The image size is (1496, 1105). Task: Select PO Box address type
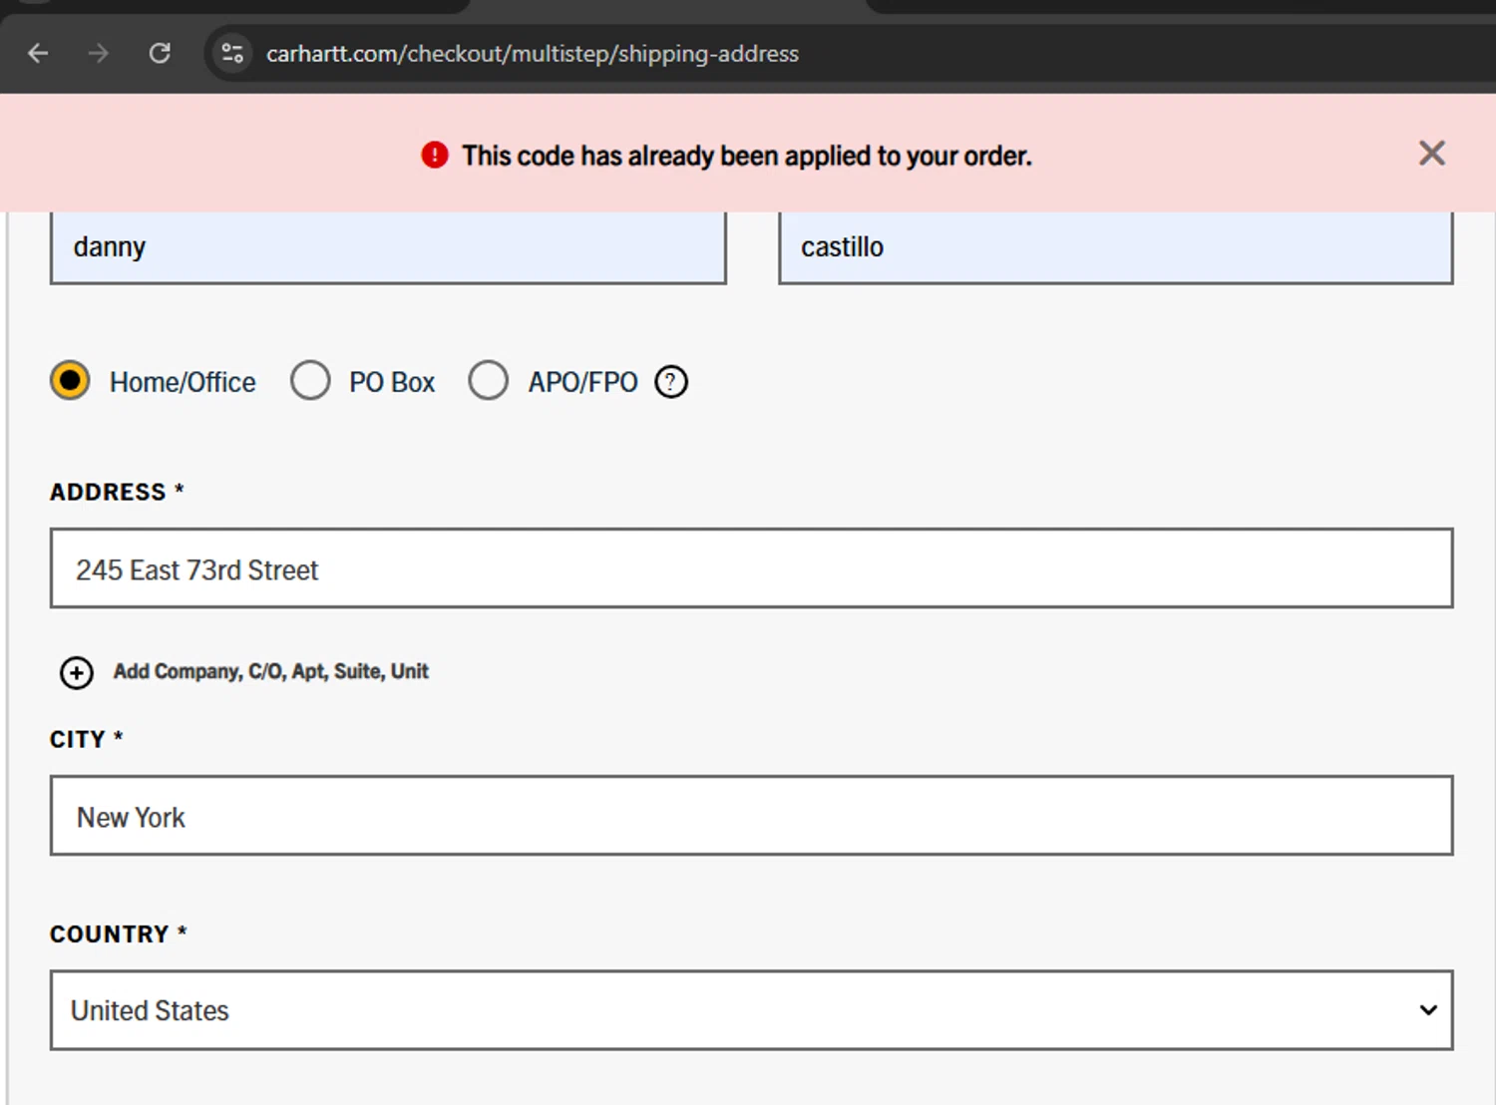(310, 381)
